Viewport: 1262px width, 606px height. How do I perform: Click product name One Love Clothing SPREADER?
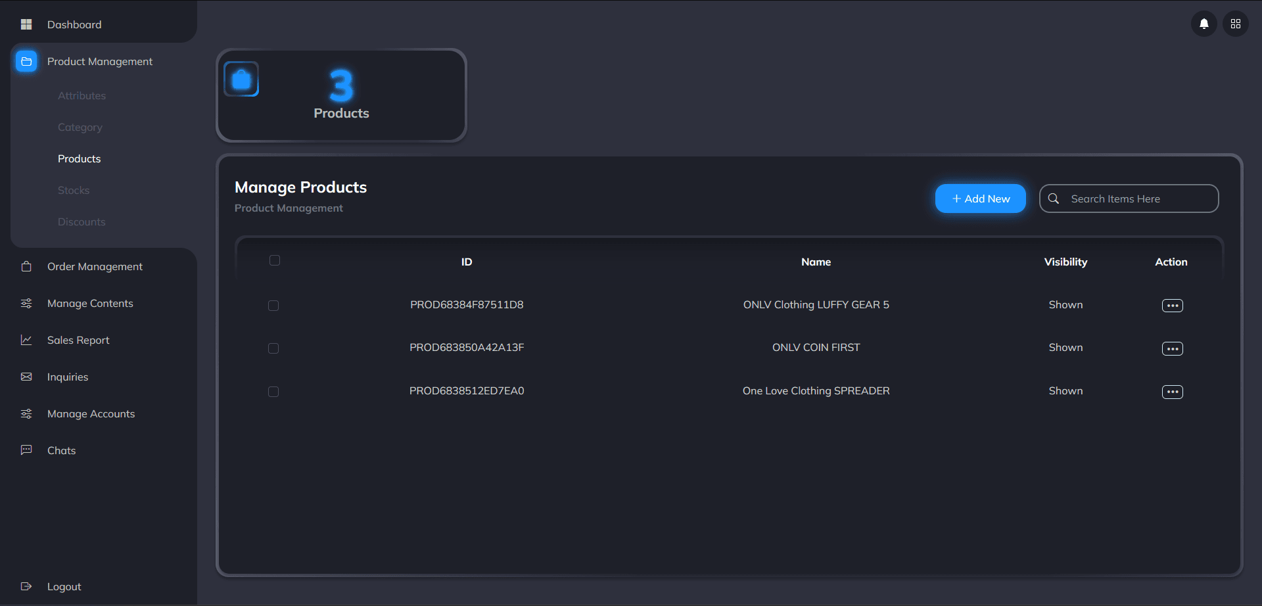(816, 390)
